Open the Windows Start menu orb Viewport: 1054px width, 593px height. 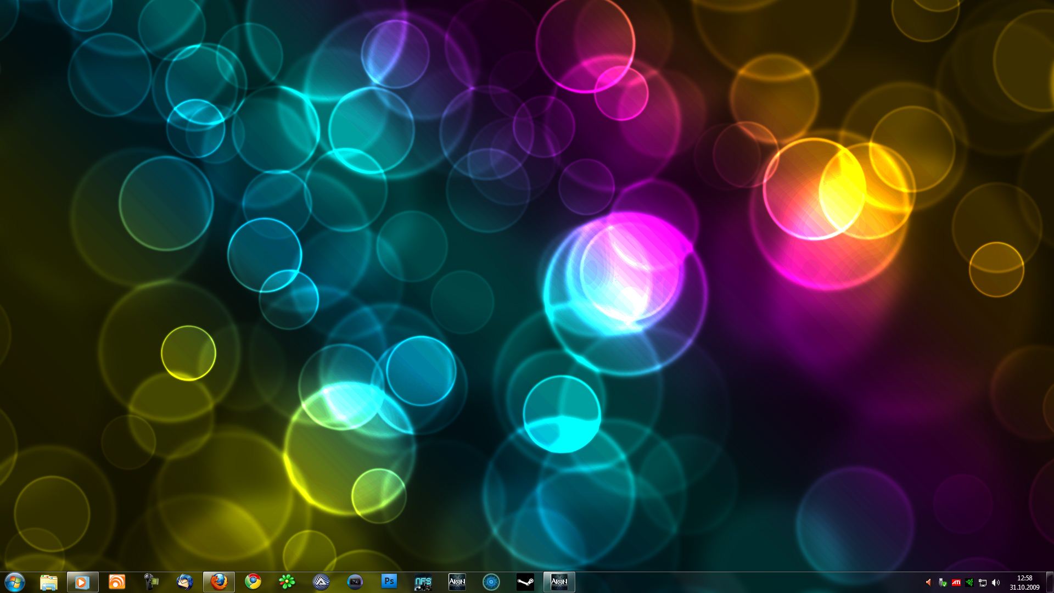pos(15,581)
